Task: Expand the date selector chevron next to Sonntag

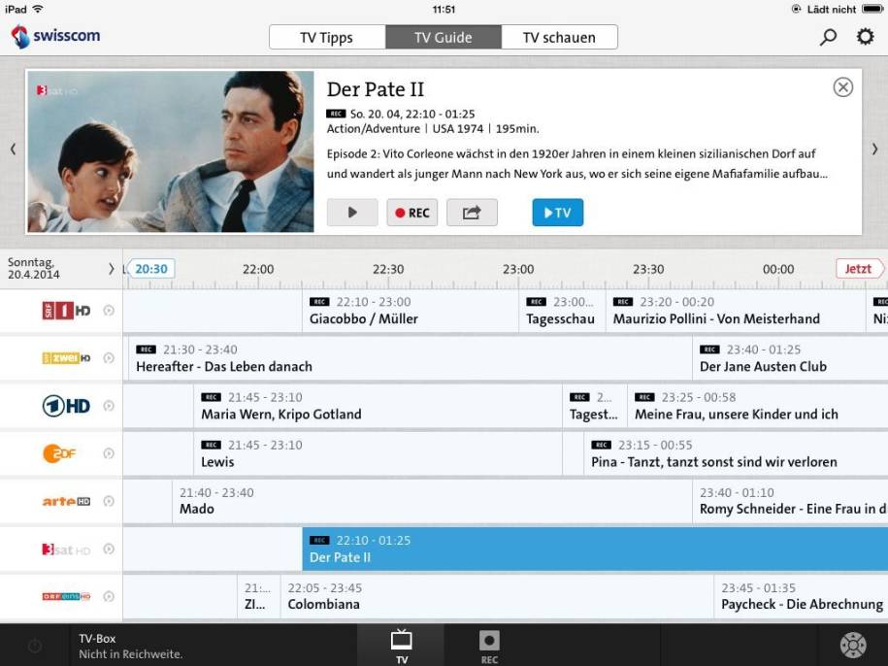Action: 111,269
